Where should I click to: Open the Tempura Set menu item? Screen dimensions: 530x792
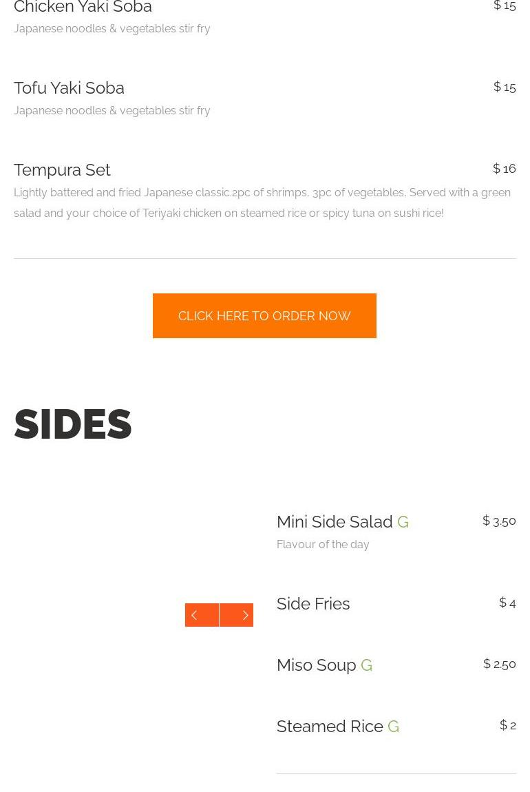(62, 170)
